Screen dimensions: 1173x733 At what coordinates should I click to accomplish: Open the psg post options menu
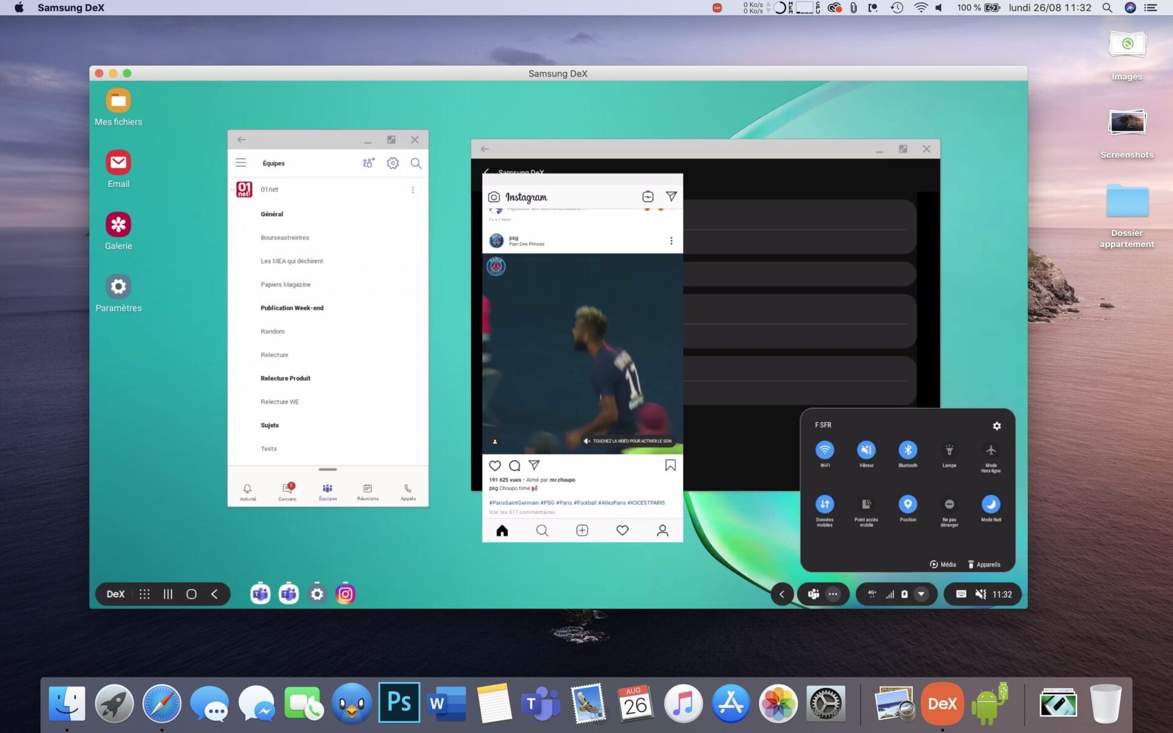click(x=671, y=241)
